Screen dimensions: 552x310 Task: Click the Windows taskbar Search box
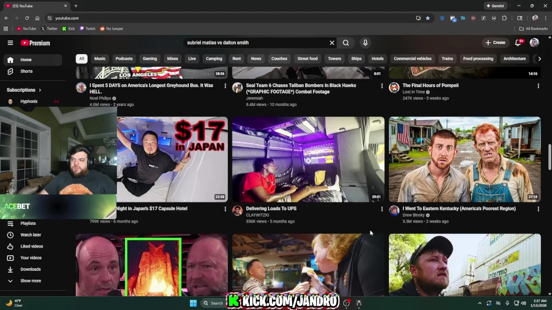point(213,303)
